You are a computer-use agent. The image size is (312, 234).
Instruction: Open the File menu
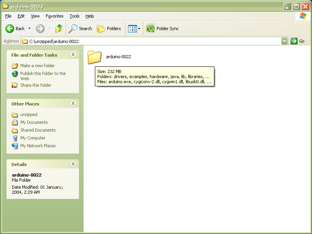pyautogui.click(x=8, y=16)
